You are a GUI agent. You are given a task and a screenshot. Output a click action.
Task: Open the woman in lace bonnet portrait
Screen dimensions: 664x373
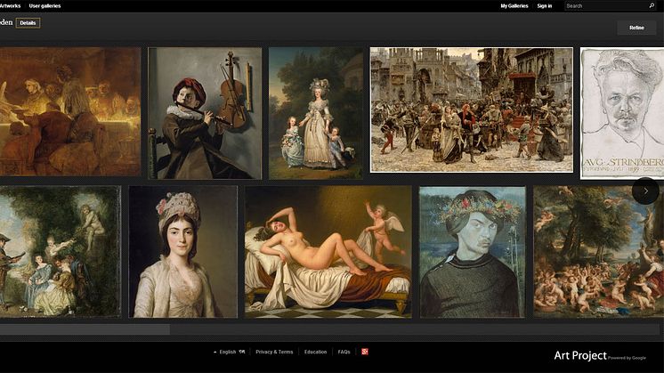(183, 252)
